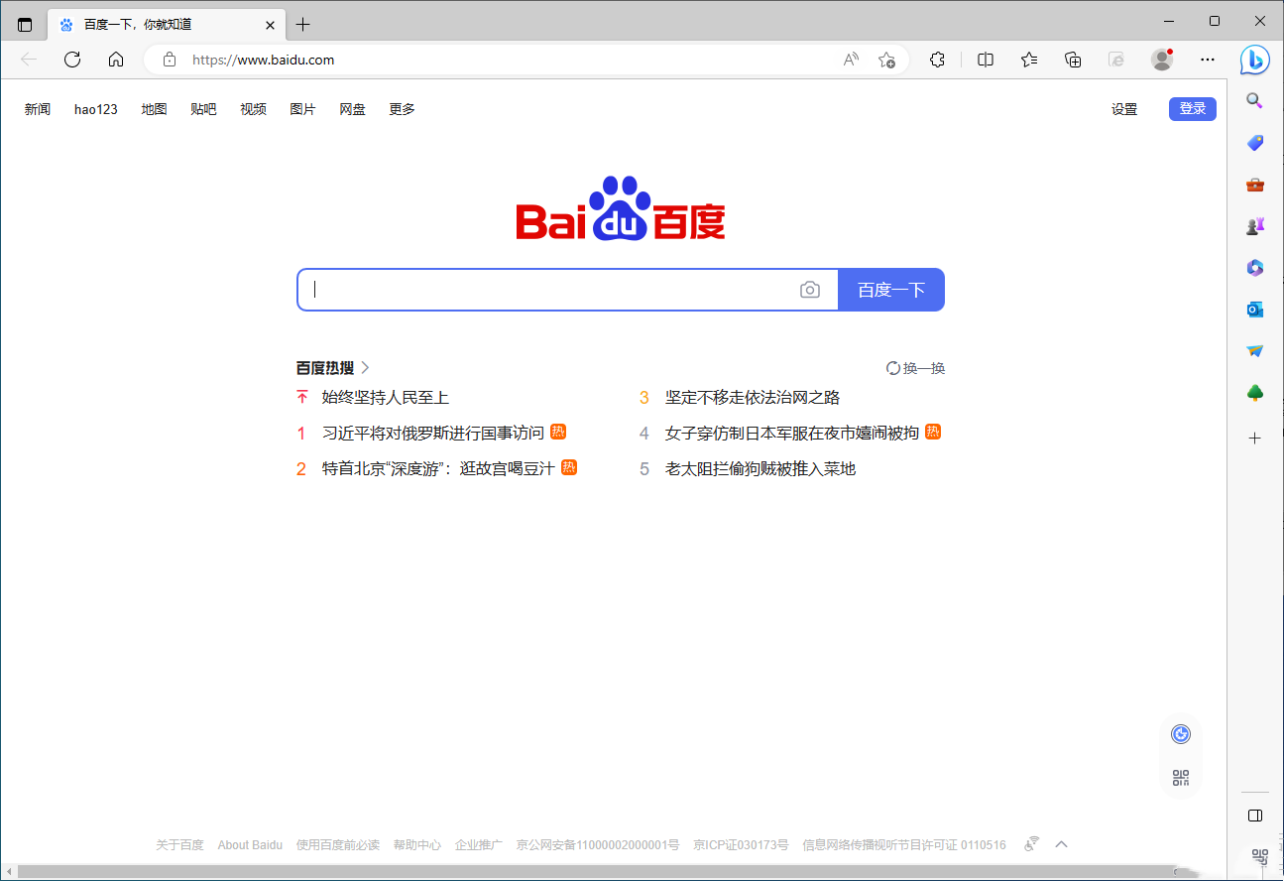Open hot search 女子穿仿制日本军服
Image resolution: width=1284 pixels, height=881 pixels.
click(792, 433)
